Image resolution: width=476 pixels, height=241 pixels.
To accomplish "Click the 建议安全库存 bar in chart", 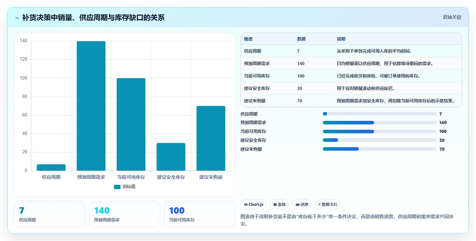I will click(x=171, y=157).
